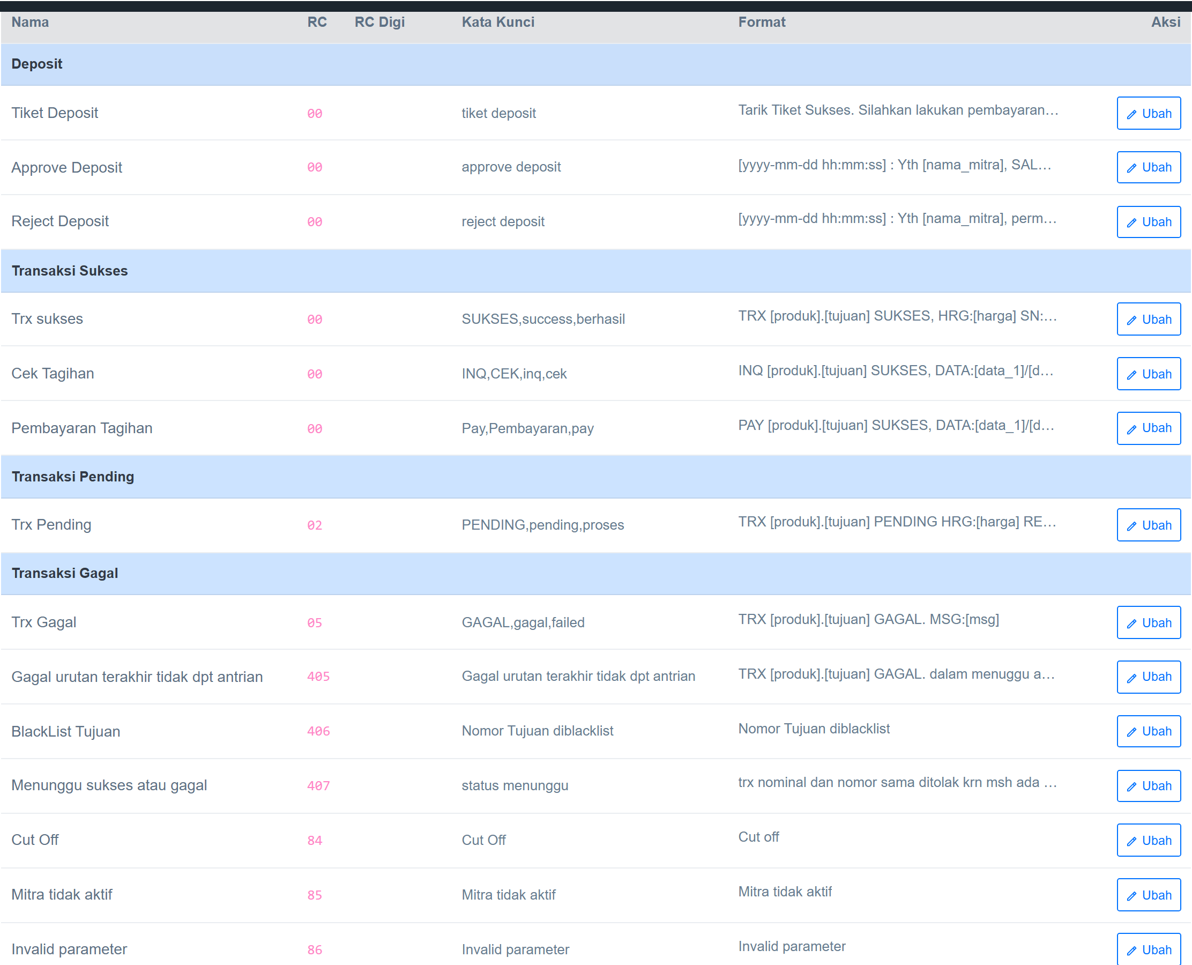This screenshot has width=1192, height=965.
Task: Click Ubah for Invalid parameter row
Action: point(1148,949)
